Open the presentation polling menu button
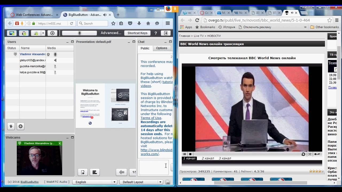This screenshot has width=342, height=192. pyautogui.click(x=95, y=172)
